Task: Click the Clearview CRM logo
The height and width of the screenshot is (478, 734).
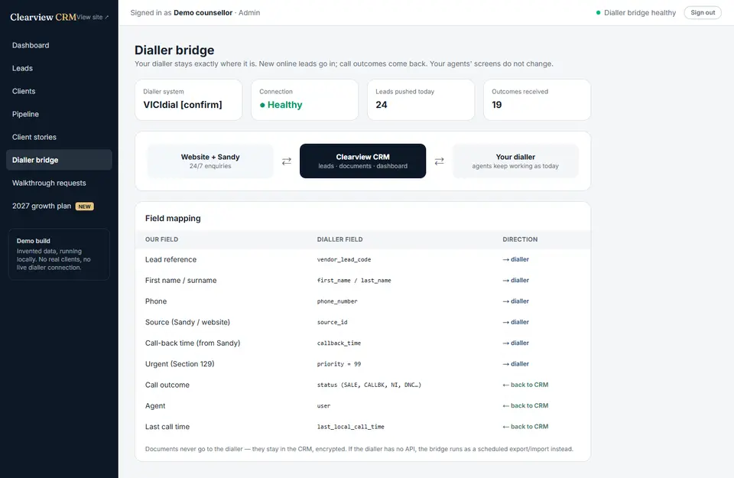Action: click(x=43, y=17)
